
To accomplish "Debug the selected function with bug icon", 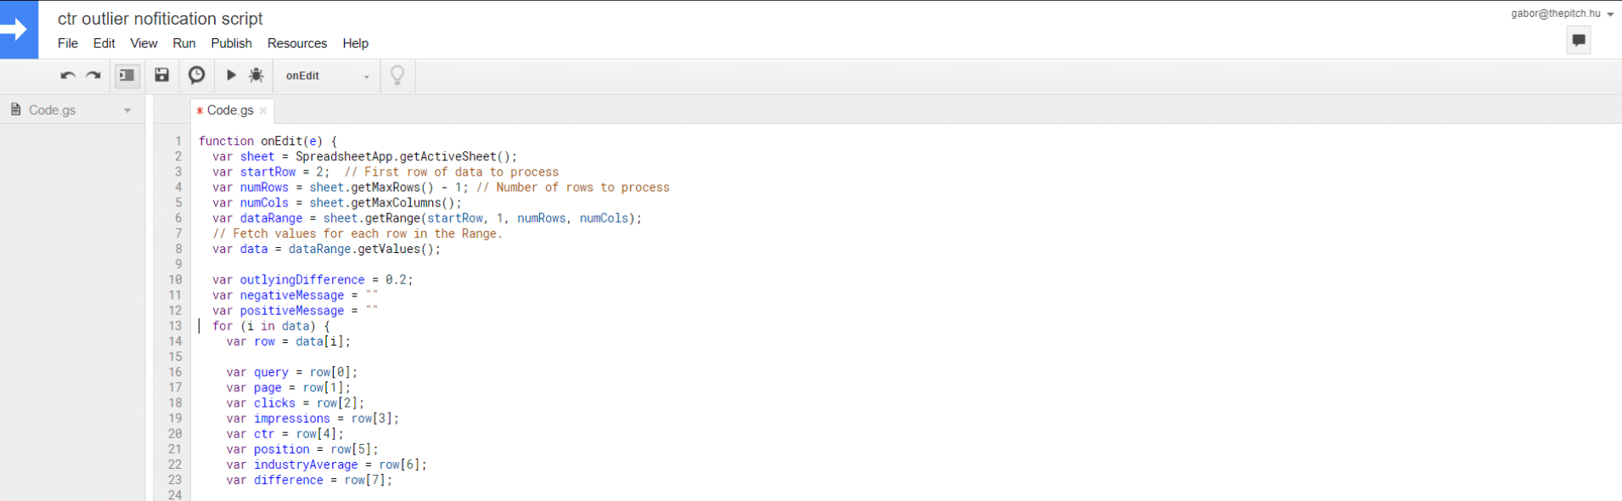I will tap(256, 76).
